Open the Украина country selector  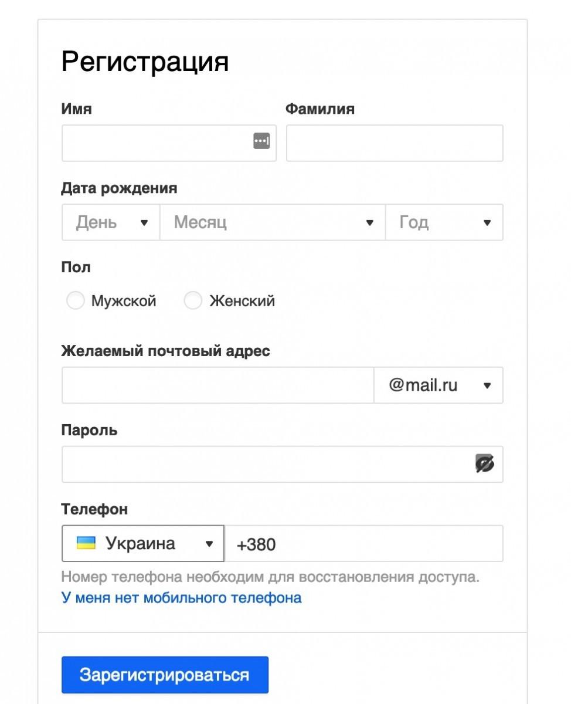point(143,543)
